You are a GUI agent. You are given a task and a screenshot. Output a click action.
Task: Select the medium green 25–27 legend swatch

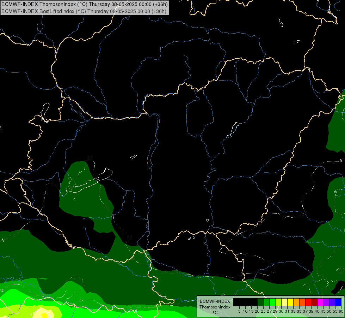(266, 302)
